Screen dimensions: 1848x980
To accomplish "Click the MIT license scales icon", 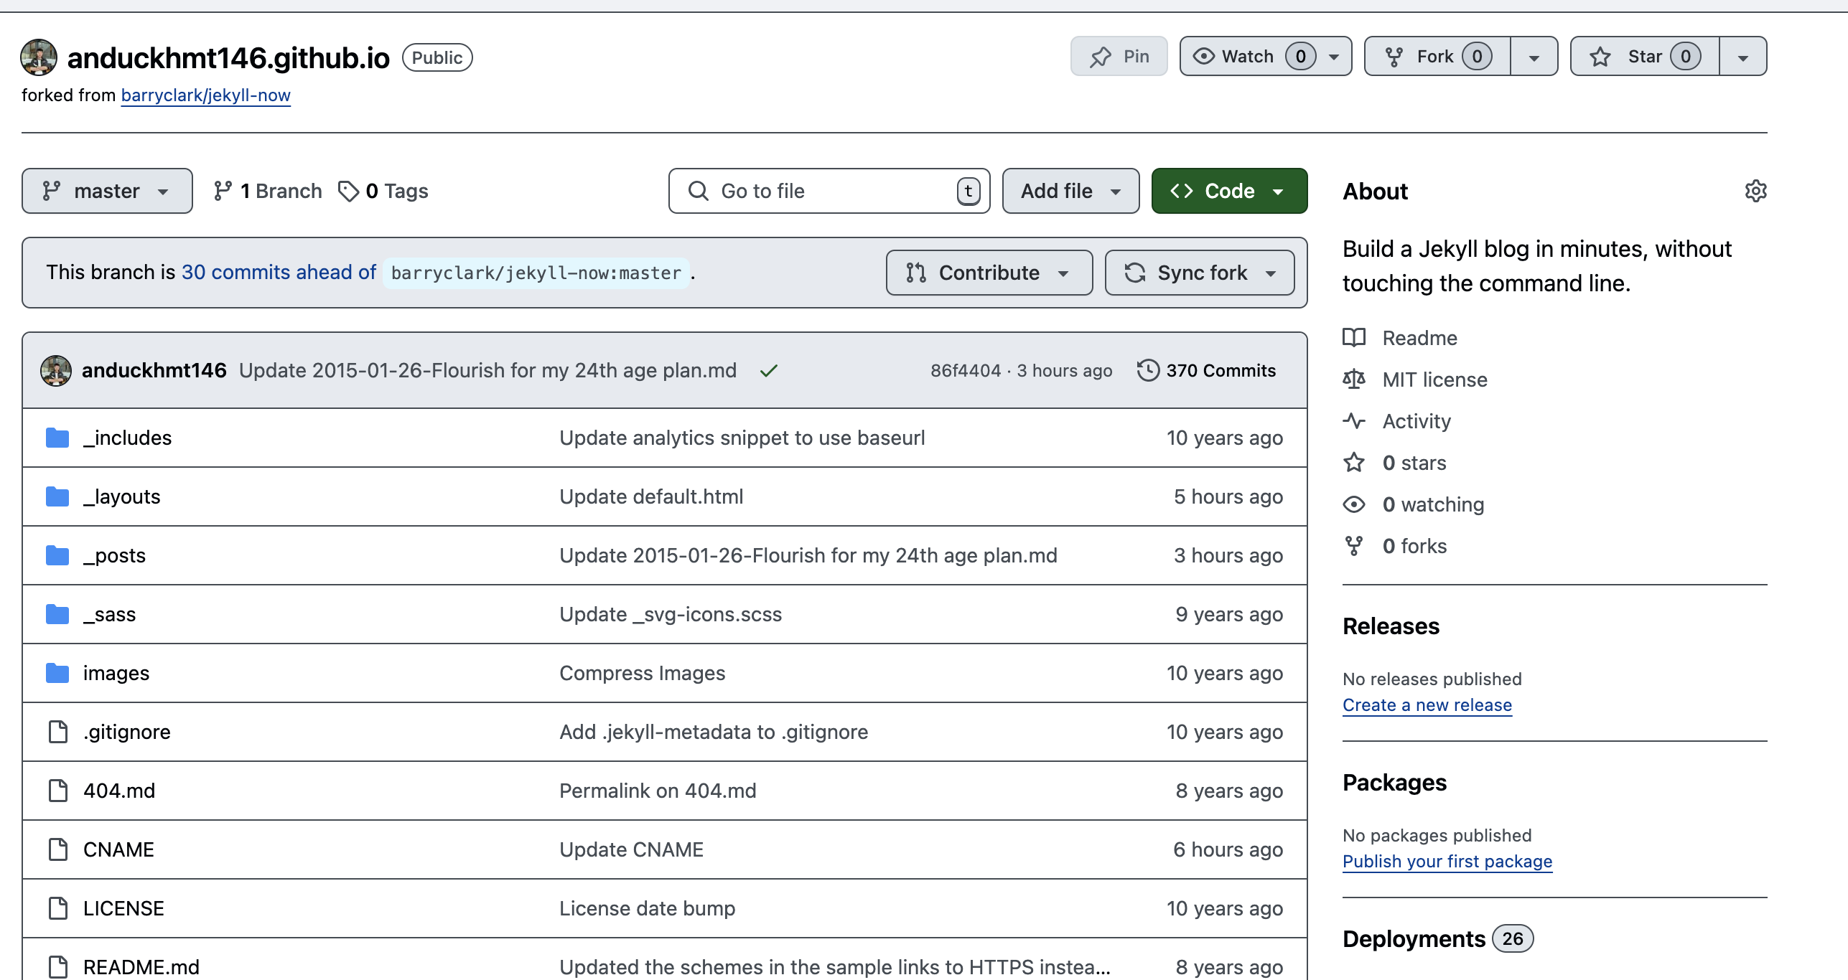I will pyautogui.click(x=1354, y=380).
